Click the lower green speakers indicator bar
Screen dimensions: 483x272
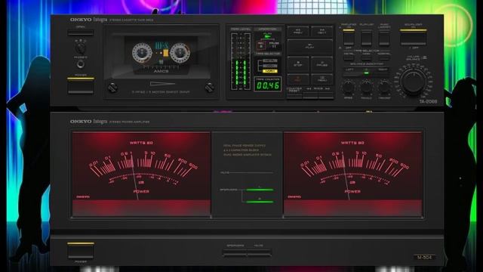pos(260,202)
